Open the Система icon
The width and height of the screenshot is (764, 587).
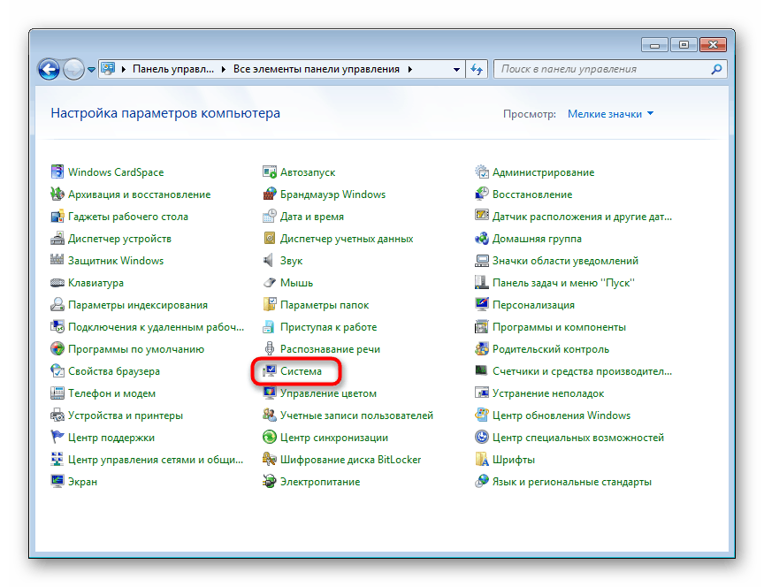(x=270, y=370)
